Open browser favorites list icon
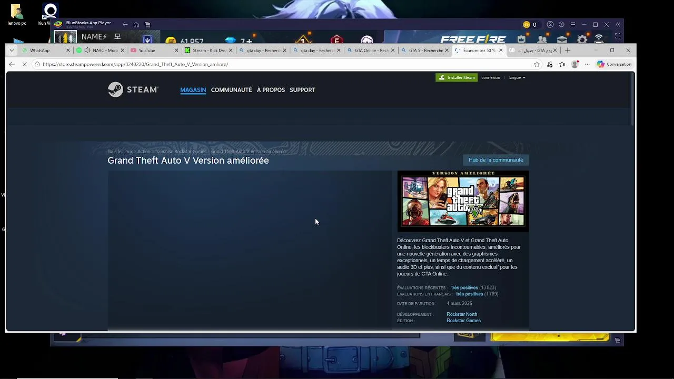 [x=562, y=64]
